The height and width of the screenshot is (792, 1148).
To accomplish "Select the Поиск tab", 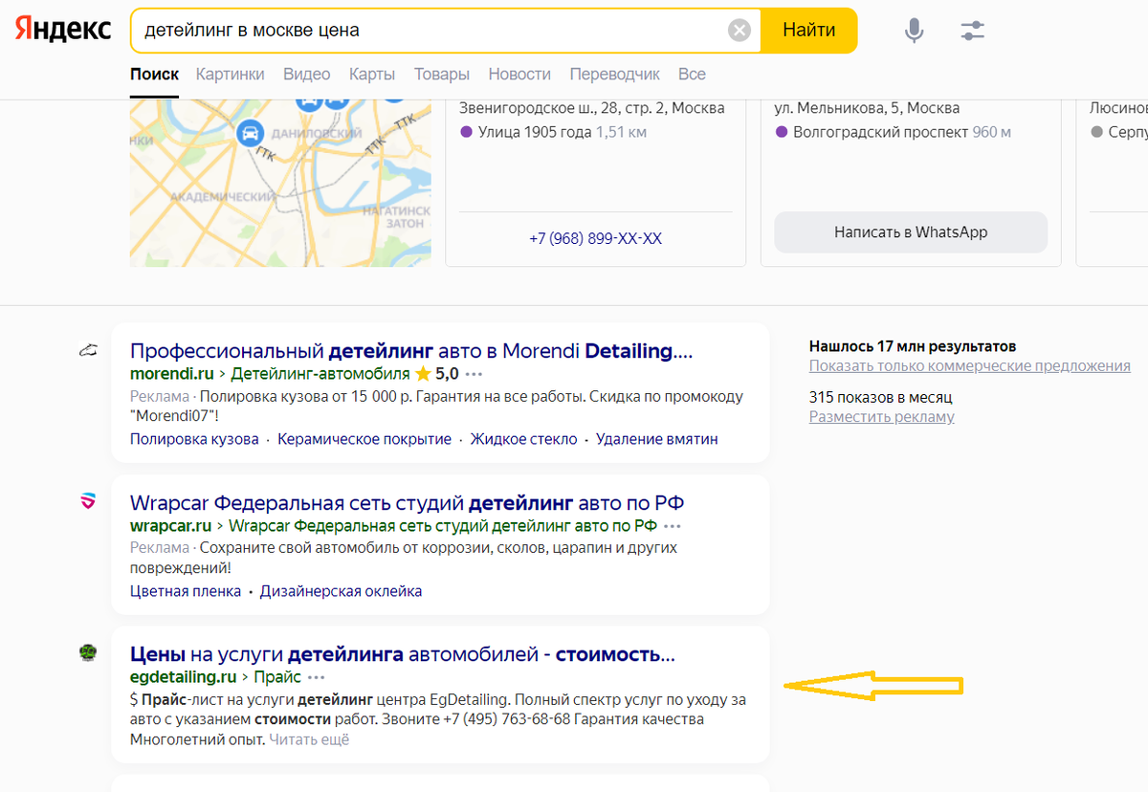I will pyautogui.click(x=154, y=74).
